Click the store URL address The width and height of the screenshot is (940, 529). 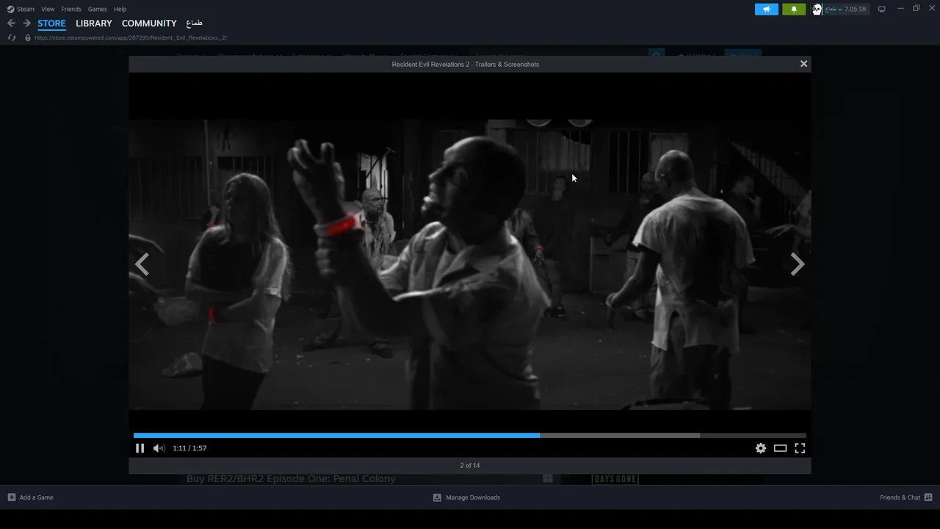point(131,37)
